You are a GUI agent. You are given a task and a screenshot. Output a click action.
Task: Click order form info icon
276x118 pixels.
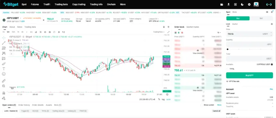[x=272, y=24]
